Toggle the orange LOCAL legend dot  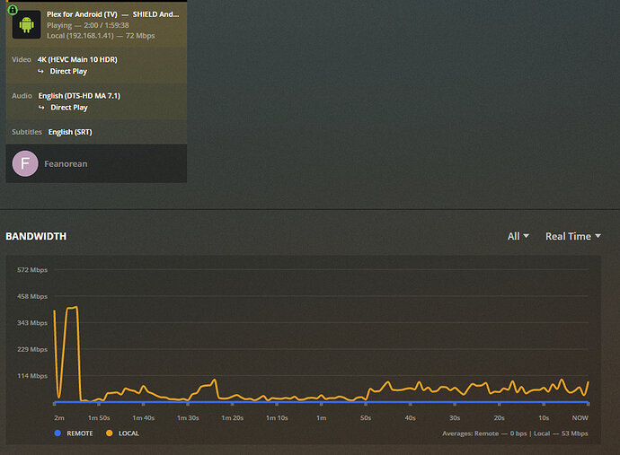click(x=110, y=433)
